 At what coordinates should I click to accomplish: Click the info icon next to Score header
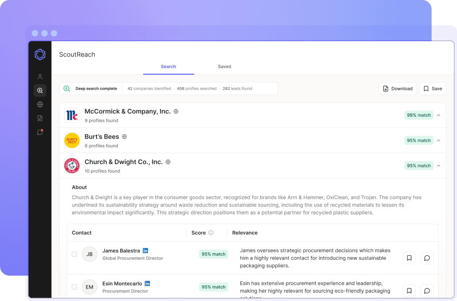point(212,232)
